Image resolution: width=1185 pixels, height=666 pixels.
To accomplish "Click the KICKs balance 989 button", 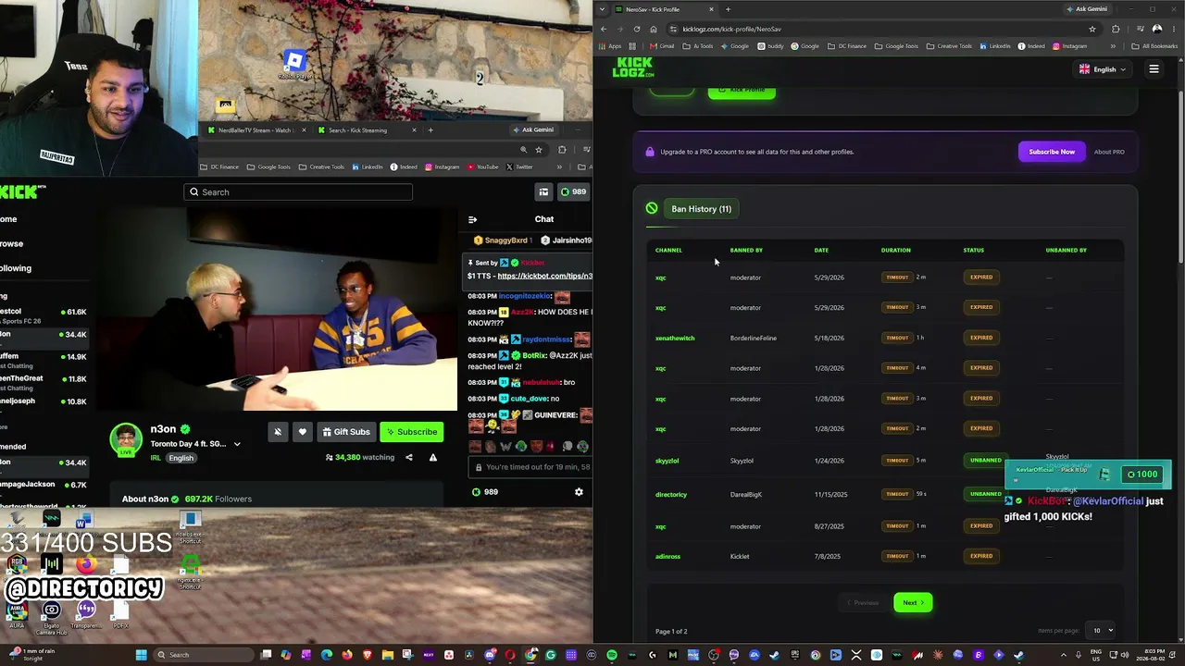I will [x=573, y=191].
